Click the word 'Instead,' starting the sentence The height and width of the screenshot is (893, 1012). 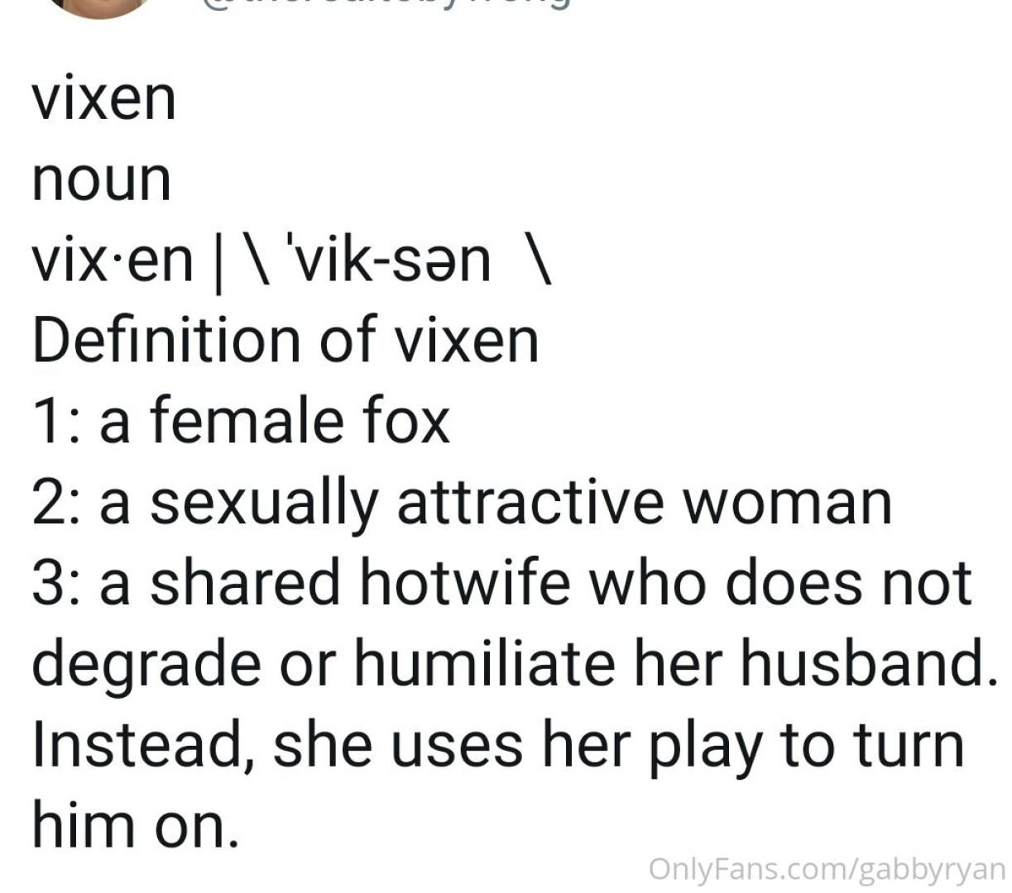[141, 743]
